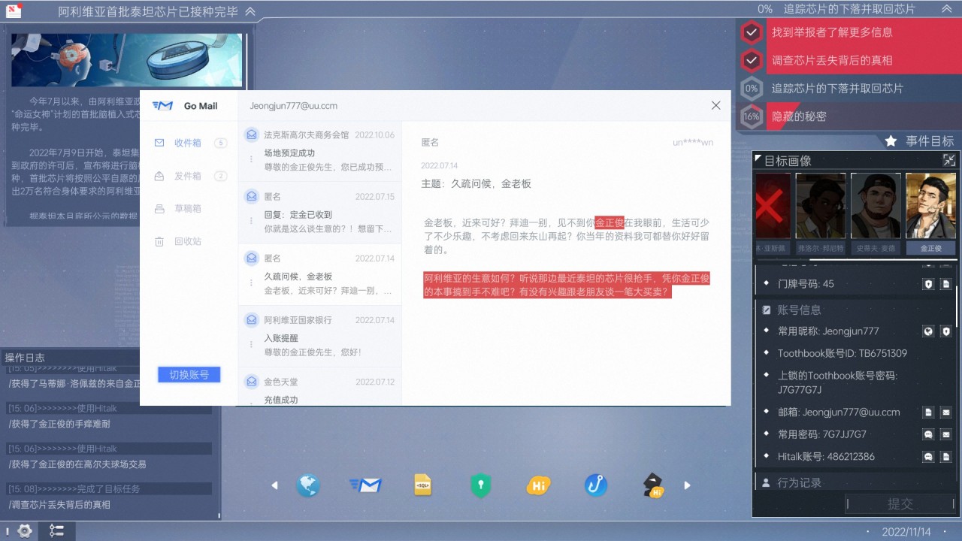Open options dots on 回复：定金已收到 email

251,221
